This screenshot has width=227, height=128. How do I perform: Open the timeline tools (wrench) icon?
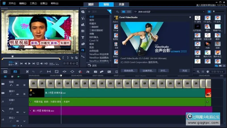point(27,72)
